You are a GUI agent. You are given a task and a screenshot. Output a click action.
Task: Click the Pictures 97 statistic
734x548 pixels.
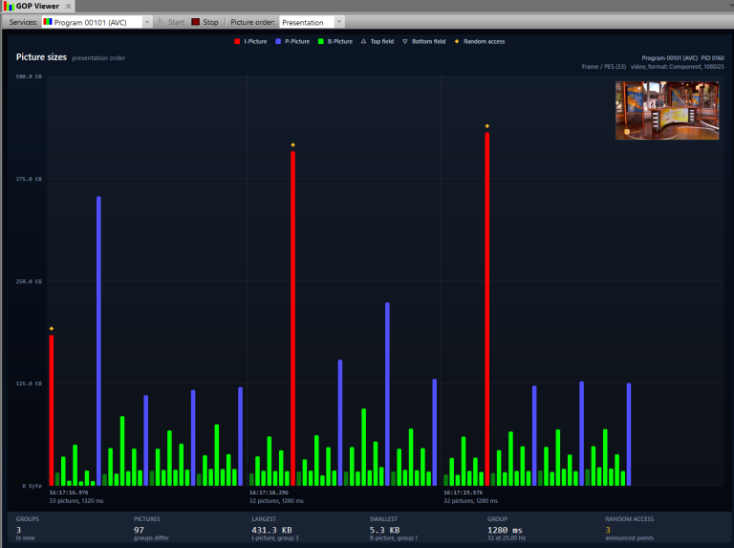point(151,528)
